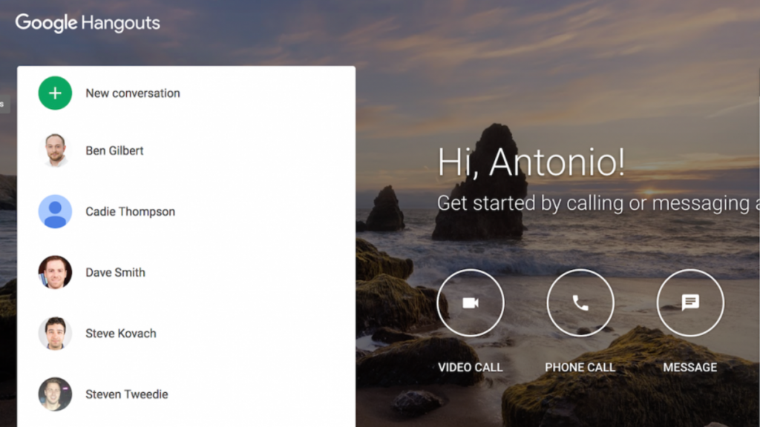760x427 pixels.
Task: Start a video call with camera icon
Action: [x=471, y=303]
